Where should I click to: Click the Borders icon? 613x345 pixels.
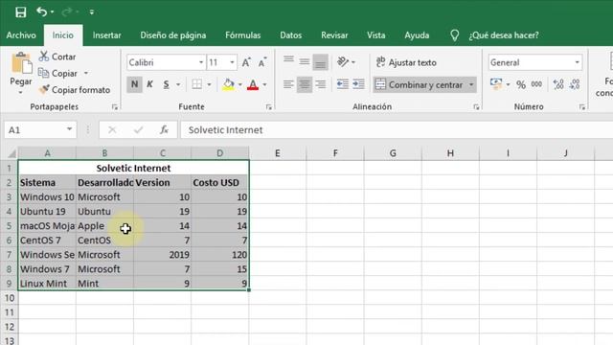coord(196,84)
